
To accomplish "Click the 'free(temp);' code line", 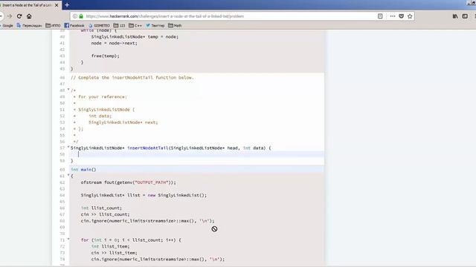I will [x=105, y=56].
